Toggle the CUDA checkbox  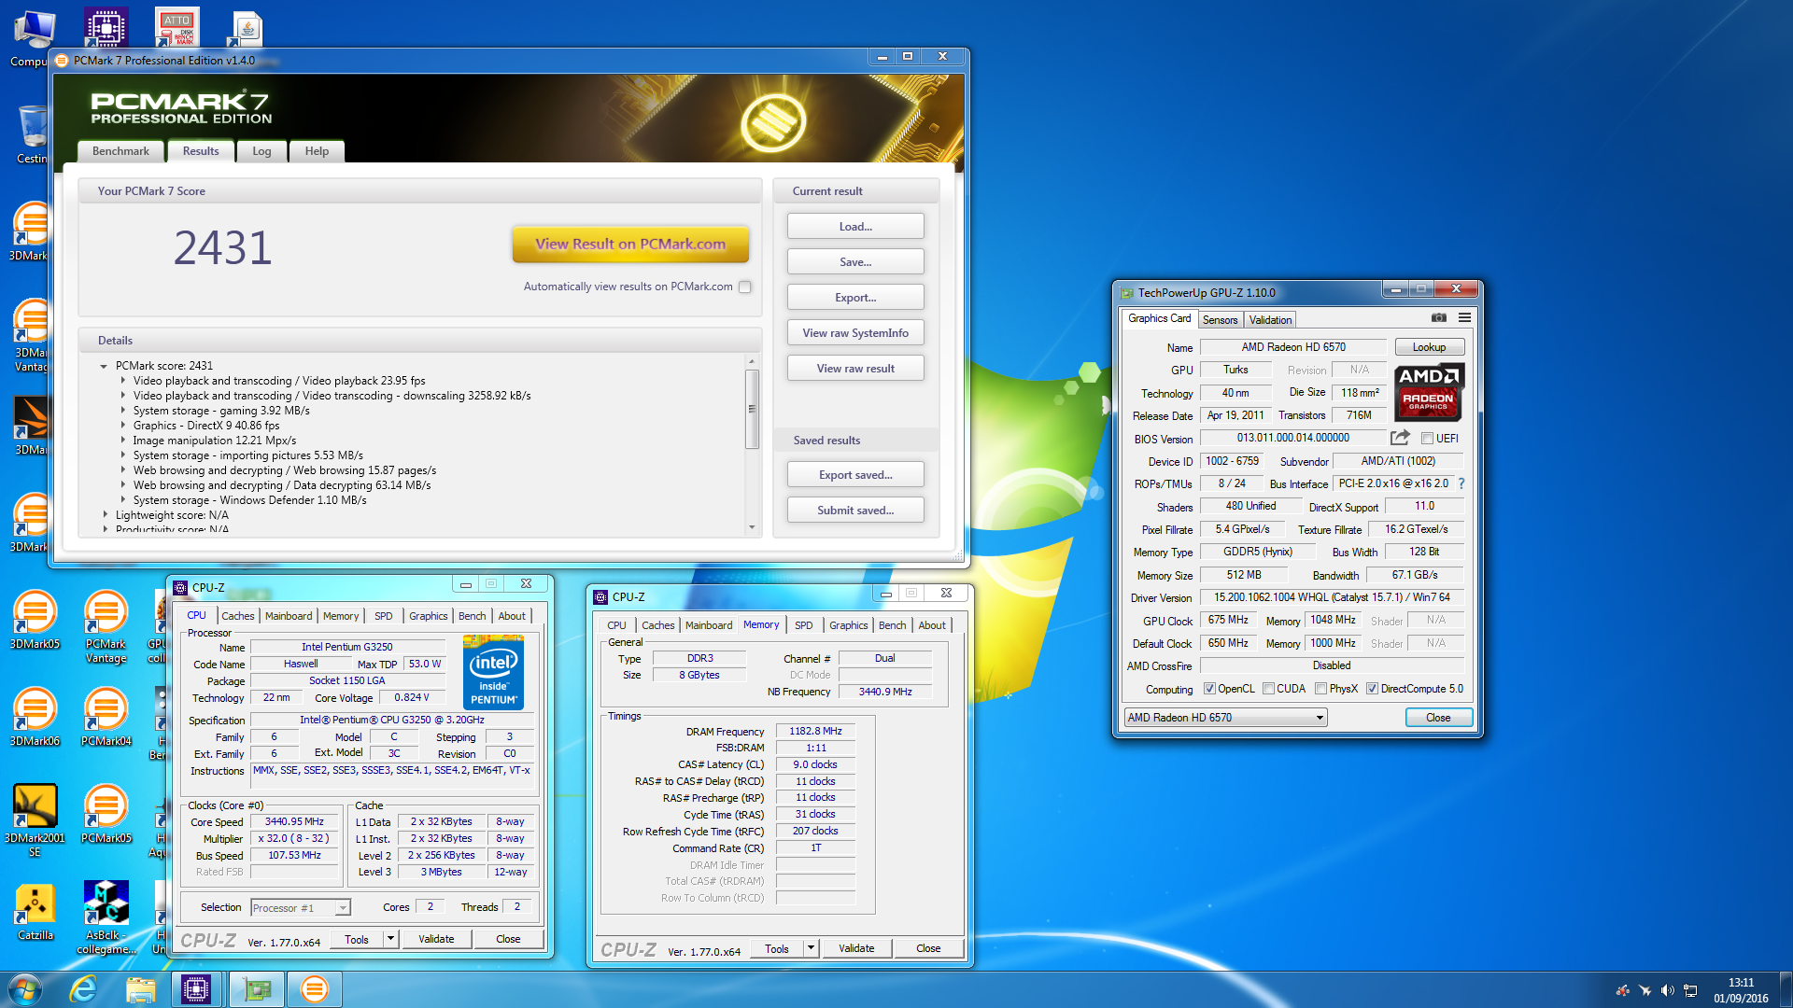tap(1268, 689)
